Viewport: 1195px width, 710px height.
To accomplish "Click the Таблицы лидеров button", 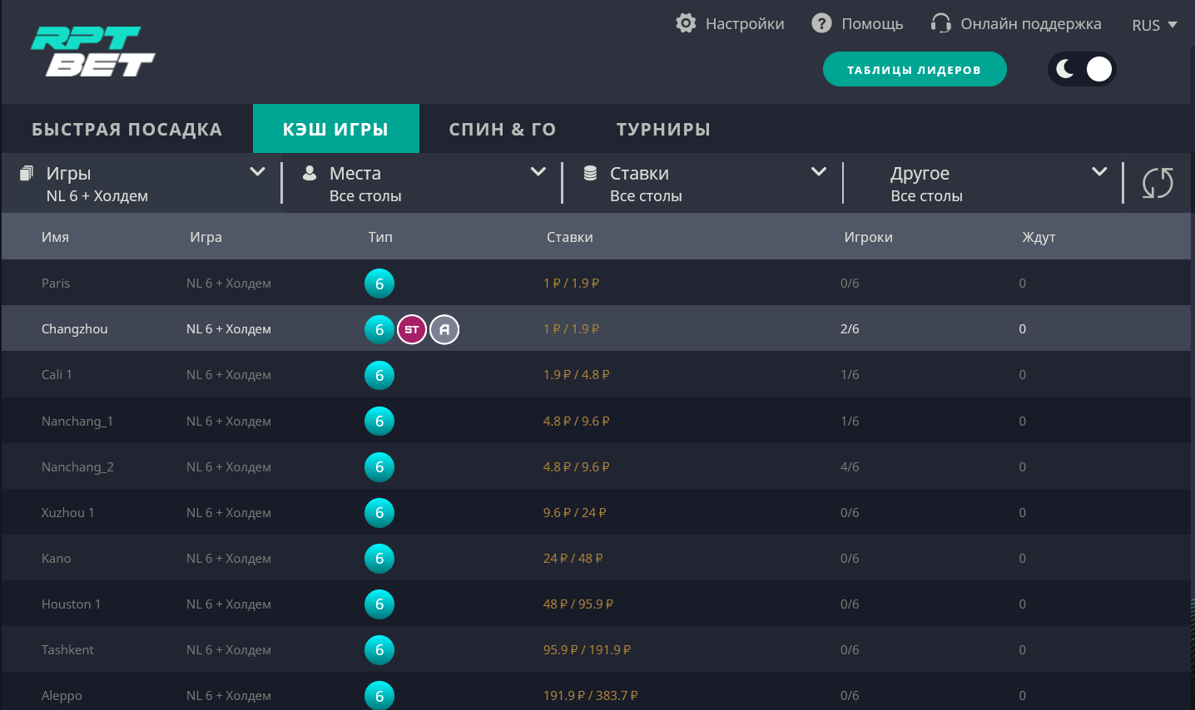I will click(x=914, y=70).
